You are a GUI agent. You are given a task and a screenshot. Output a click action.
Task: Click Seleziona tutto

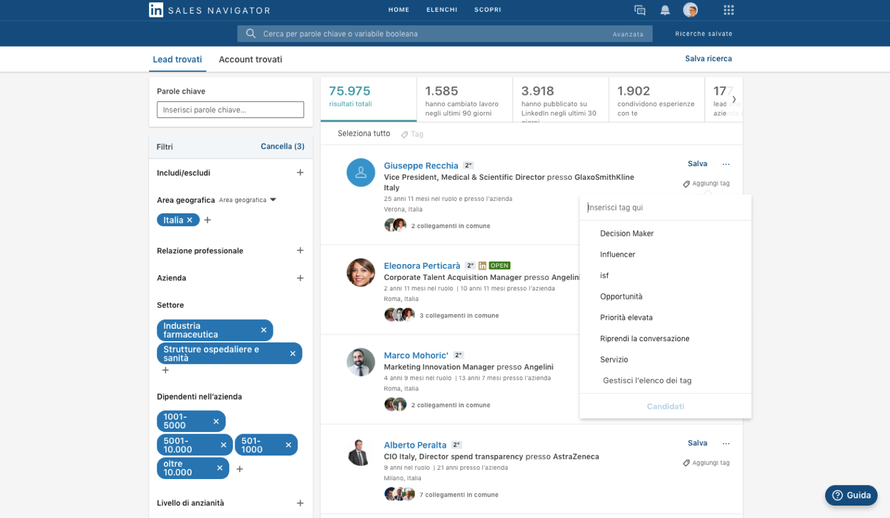364,134
